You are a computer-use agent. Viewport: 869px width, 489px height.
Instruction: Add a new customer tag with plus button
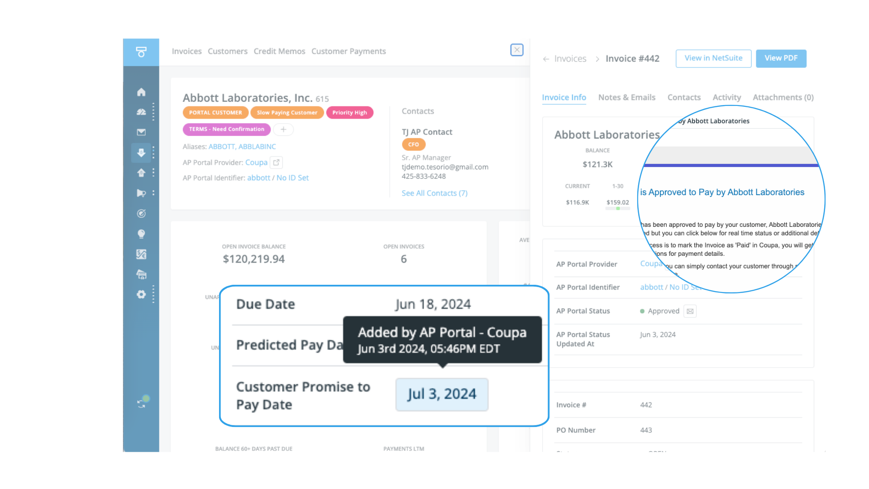tap(283, 129)
